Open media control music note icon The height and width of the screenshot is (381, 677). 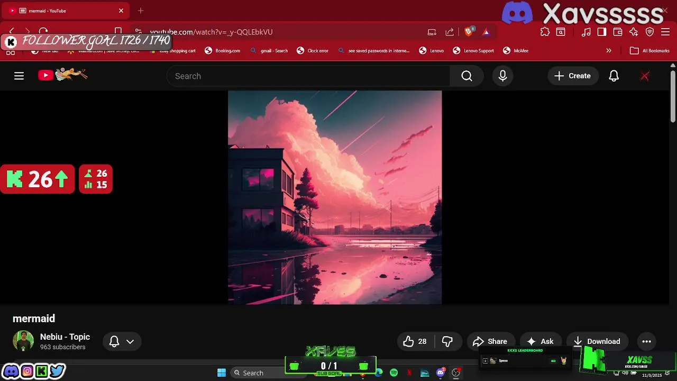click(x=586, y=32)
